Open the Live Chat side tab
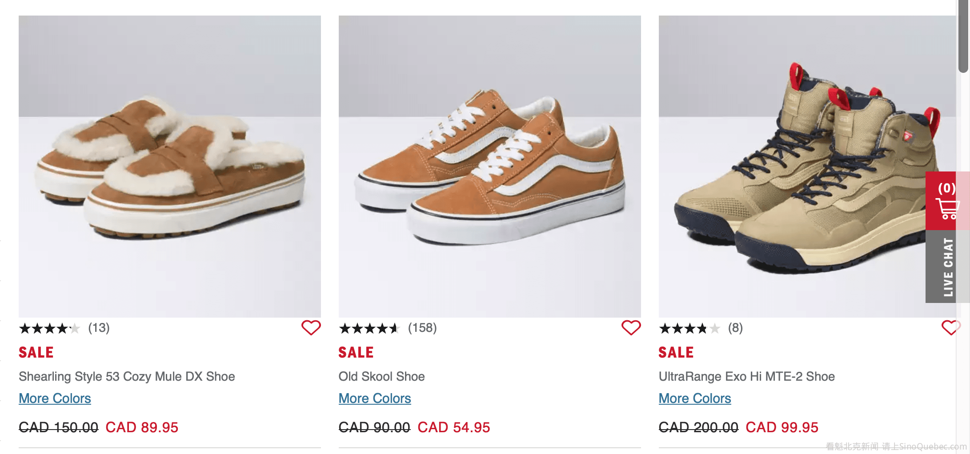 coord(947,267)
